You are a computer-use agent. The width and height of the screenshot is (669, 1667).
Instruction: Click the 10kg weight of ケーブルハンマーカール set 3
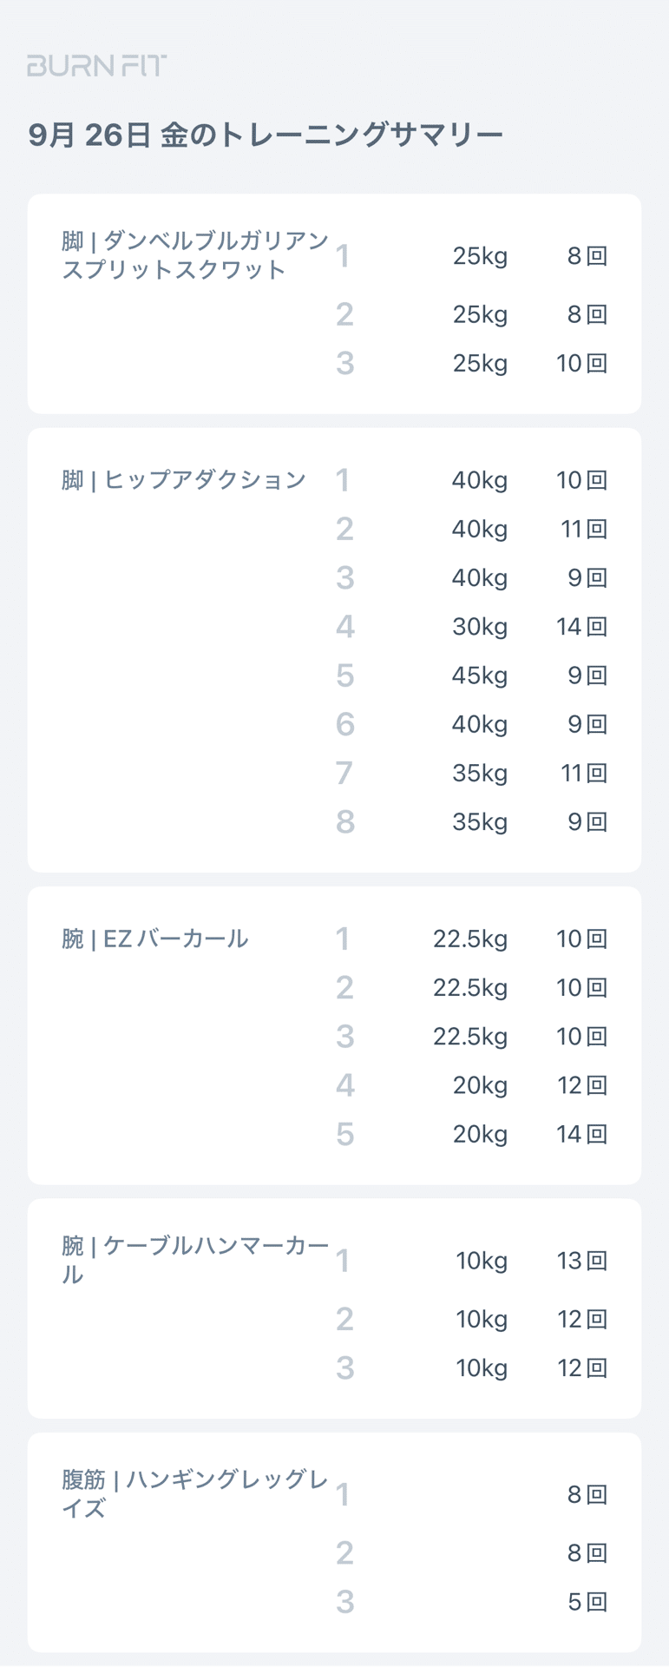tap(482, 1368)
